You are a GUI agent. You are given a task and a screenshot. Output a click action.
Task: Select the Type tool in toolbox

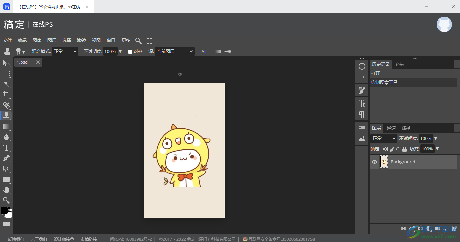click(6, 148)
